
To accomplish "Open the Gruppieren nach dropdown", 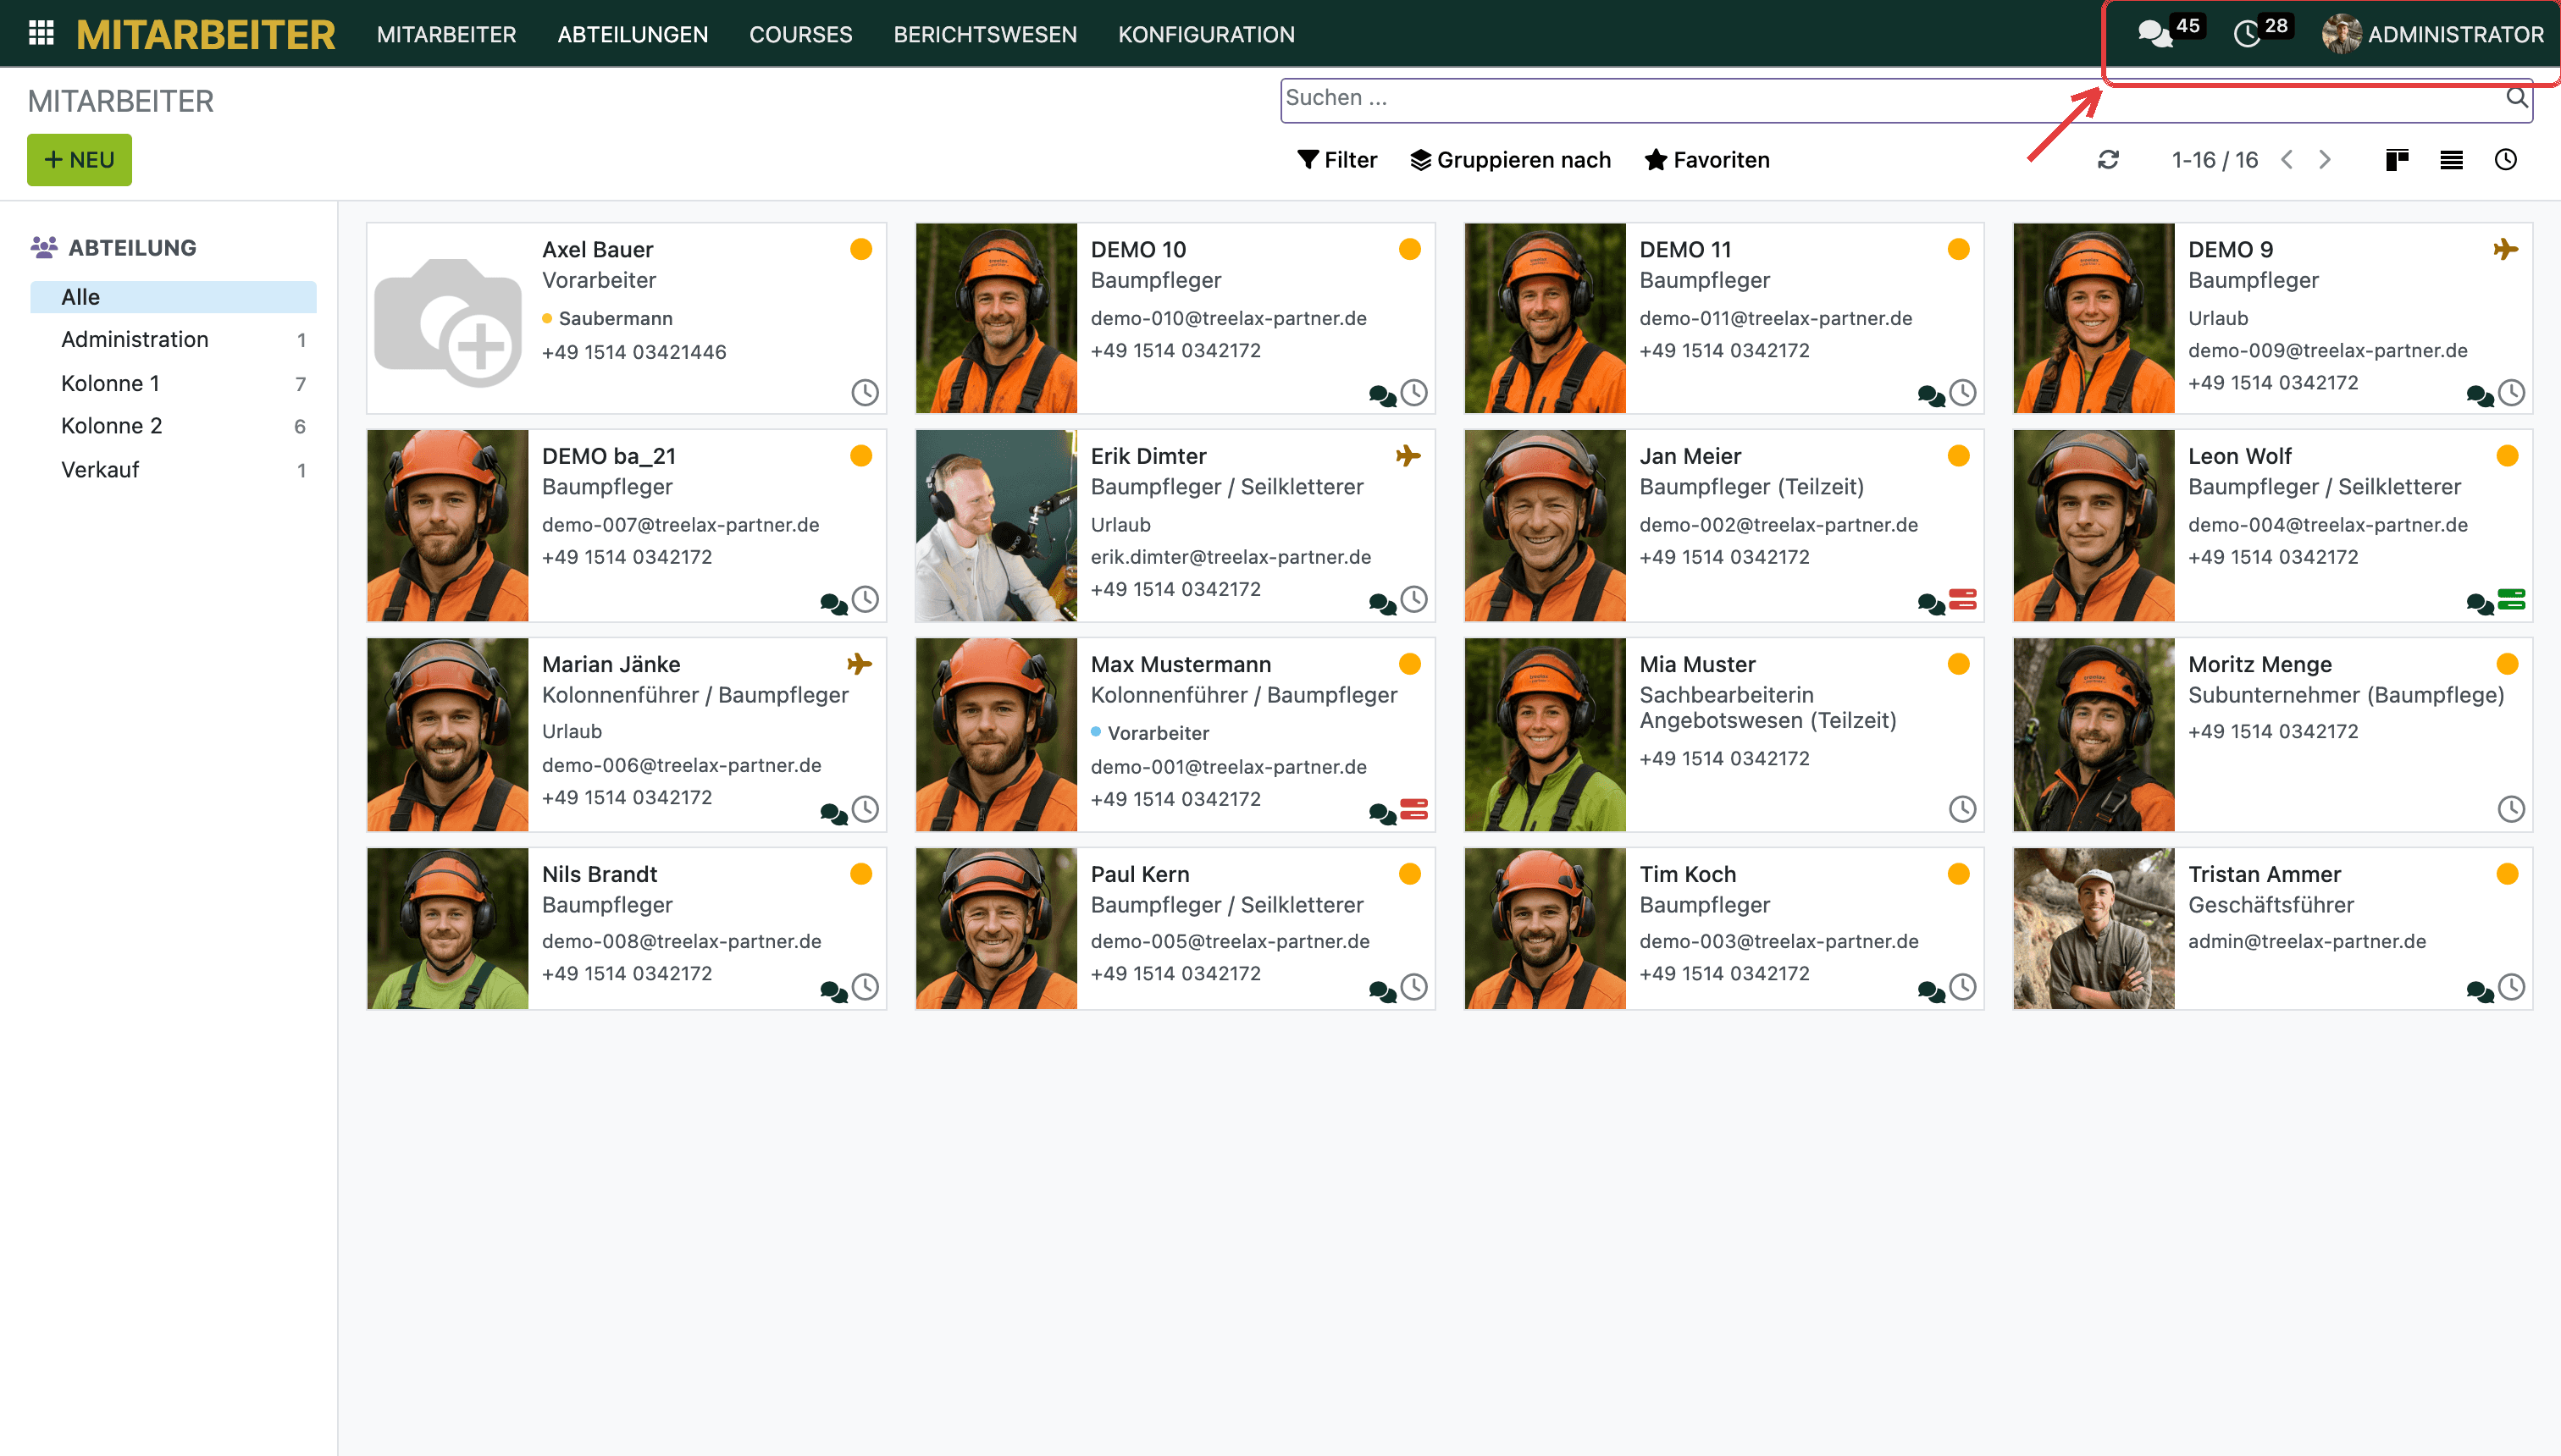I will [1511, 160].
